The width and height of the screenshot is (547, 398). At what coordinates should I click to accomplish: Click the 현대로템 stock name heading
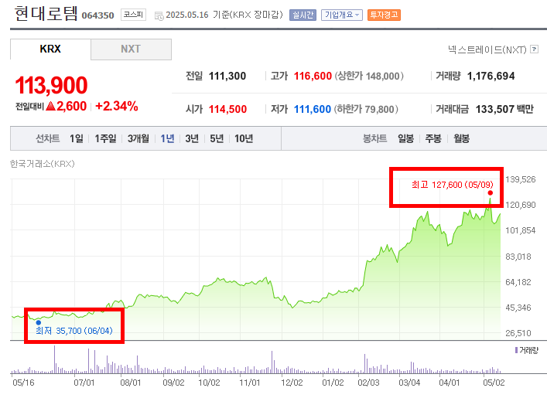[x=46, y=14]
